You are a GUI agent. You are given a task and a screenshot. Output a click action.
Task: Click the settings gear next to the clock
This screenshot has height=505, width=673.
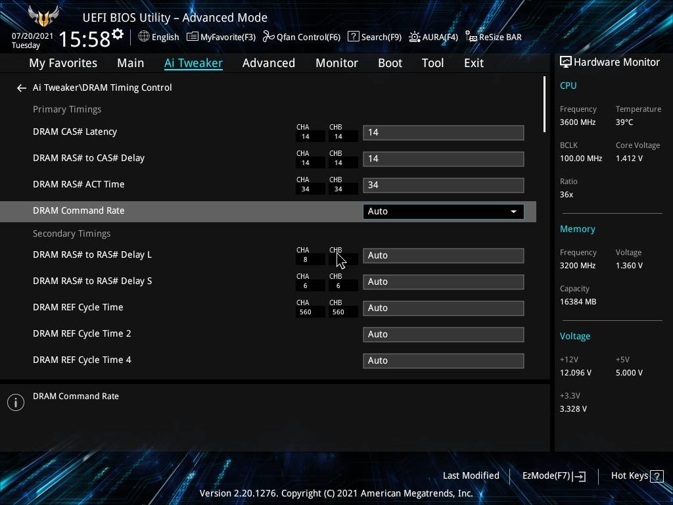[x=118, y=34]
